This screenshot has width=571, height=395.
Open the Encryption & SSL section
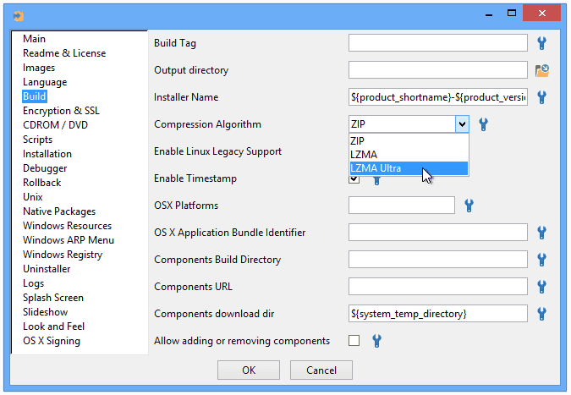click(61, 111)
